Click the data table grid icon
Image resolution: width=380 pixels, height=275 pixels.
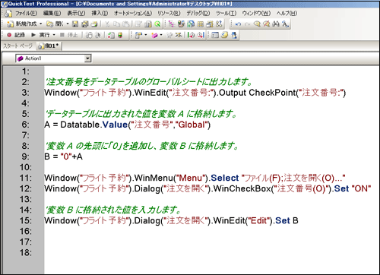(201, 24)
